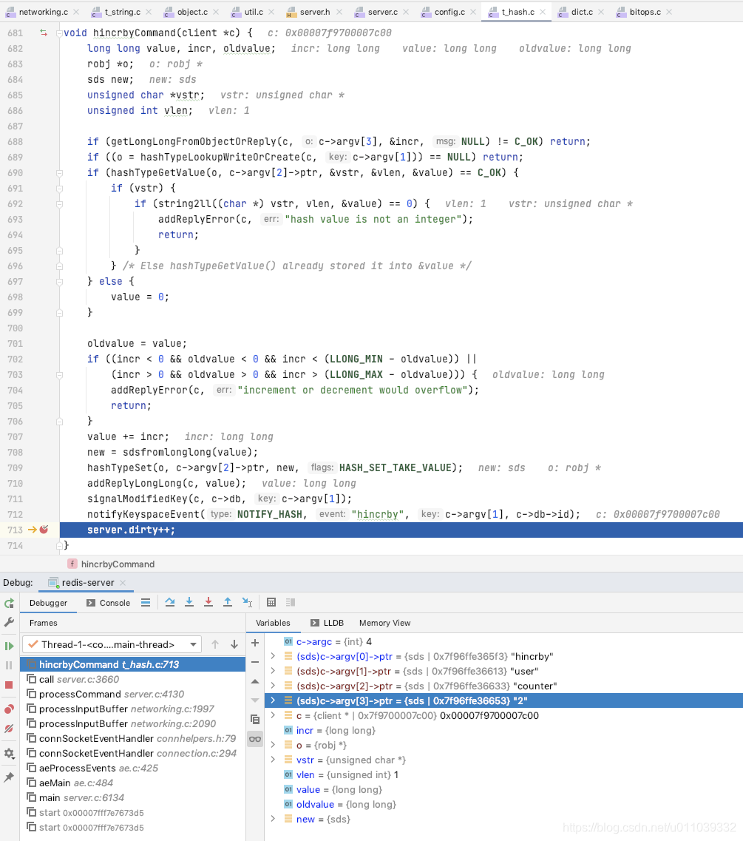
Task: Open debugger wrench settings icon
Action: click(9, 622)
